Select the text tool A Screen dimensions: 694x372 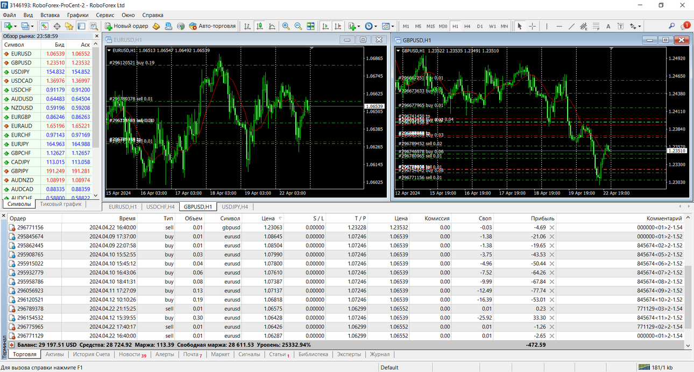(x=608, y=26)
